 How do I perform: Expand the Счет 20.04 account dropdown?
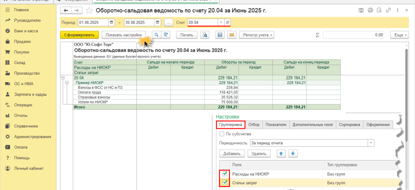pos(220,22)
